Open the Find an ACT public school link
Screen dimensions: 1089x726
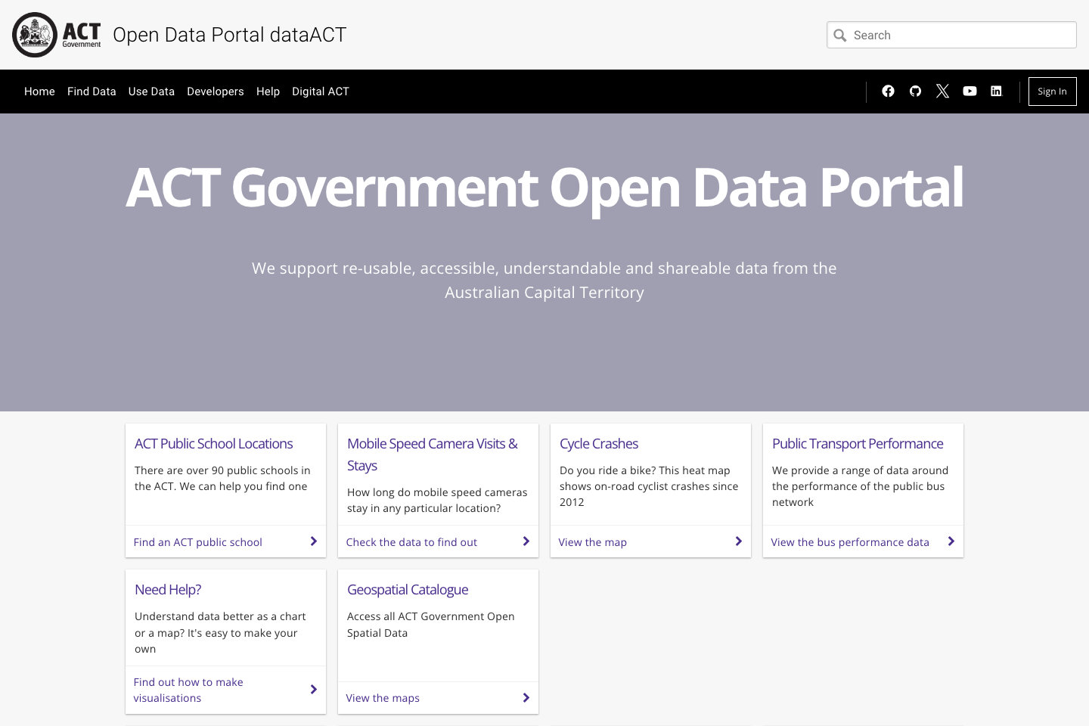[x=197, y=541]
